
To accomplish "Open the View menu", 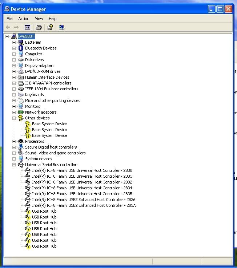I will pyautogui.click(x=39, y=19).
